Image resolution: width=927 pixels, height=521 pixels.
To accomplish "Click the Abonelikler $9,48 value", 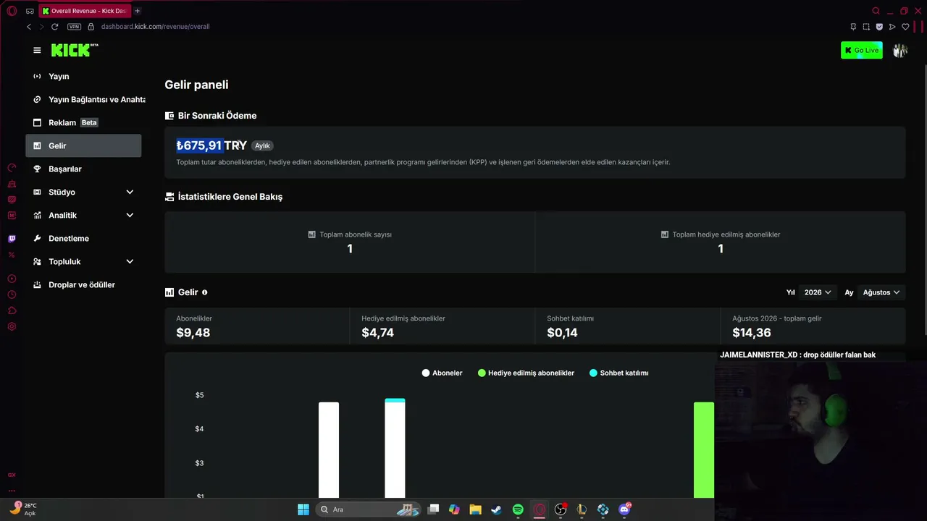I will click(193, 333).
